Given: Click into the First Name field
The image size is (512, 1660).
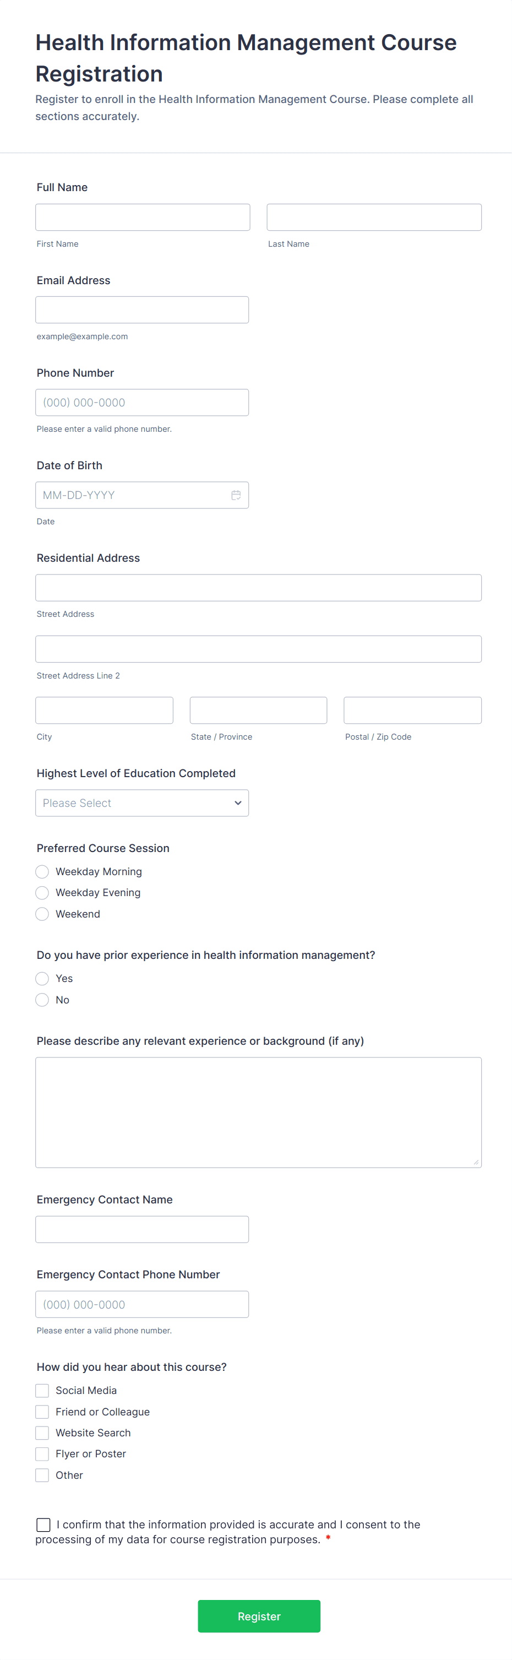Looking at the screenshot, I should (143, 217).
